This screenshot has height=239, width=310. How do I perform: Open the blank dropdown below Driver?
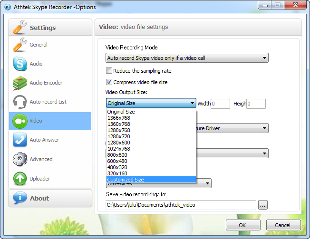(232, 153)
